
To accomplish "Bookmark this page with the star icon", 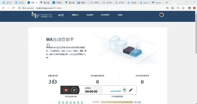I will click(183, 8).
